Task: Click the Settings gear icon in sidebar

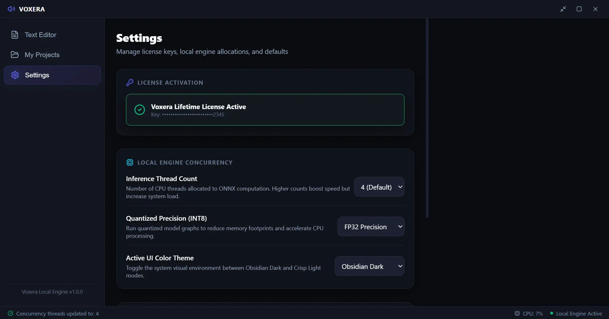Action: pyautogui.click(x=15, y=75)
